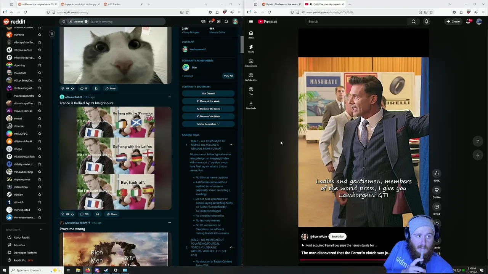Collapse Rule 2 in r/memes rules

click(231, 247)
